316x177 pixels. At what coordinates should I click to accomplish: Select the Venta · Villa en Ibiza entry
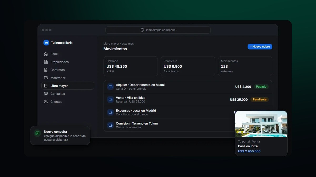pyautogui.click(x=188, y=100)
